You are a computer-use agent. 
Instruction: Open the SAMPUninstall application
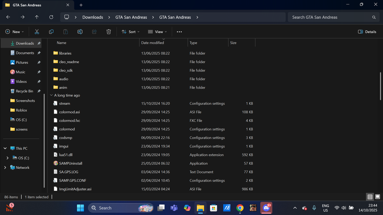71,163
